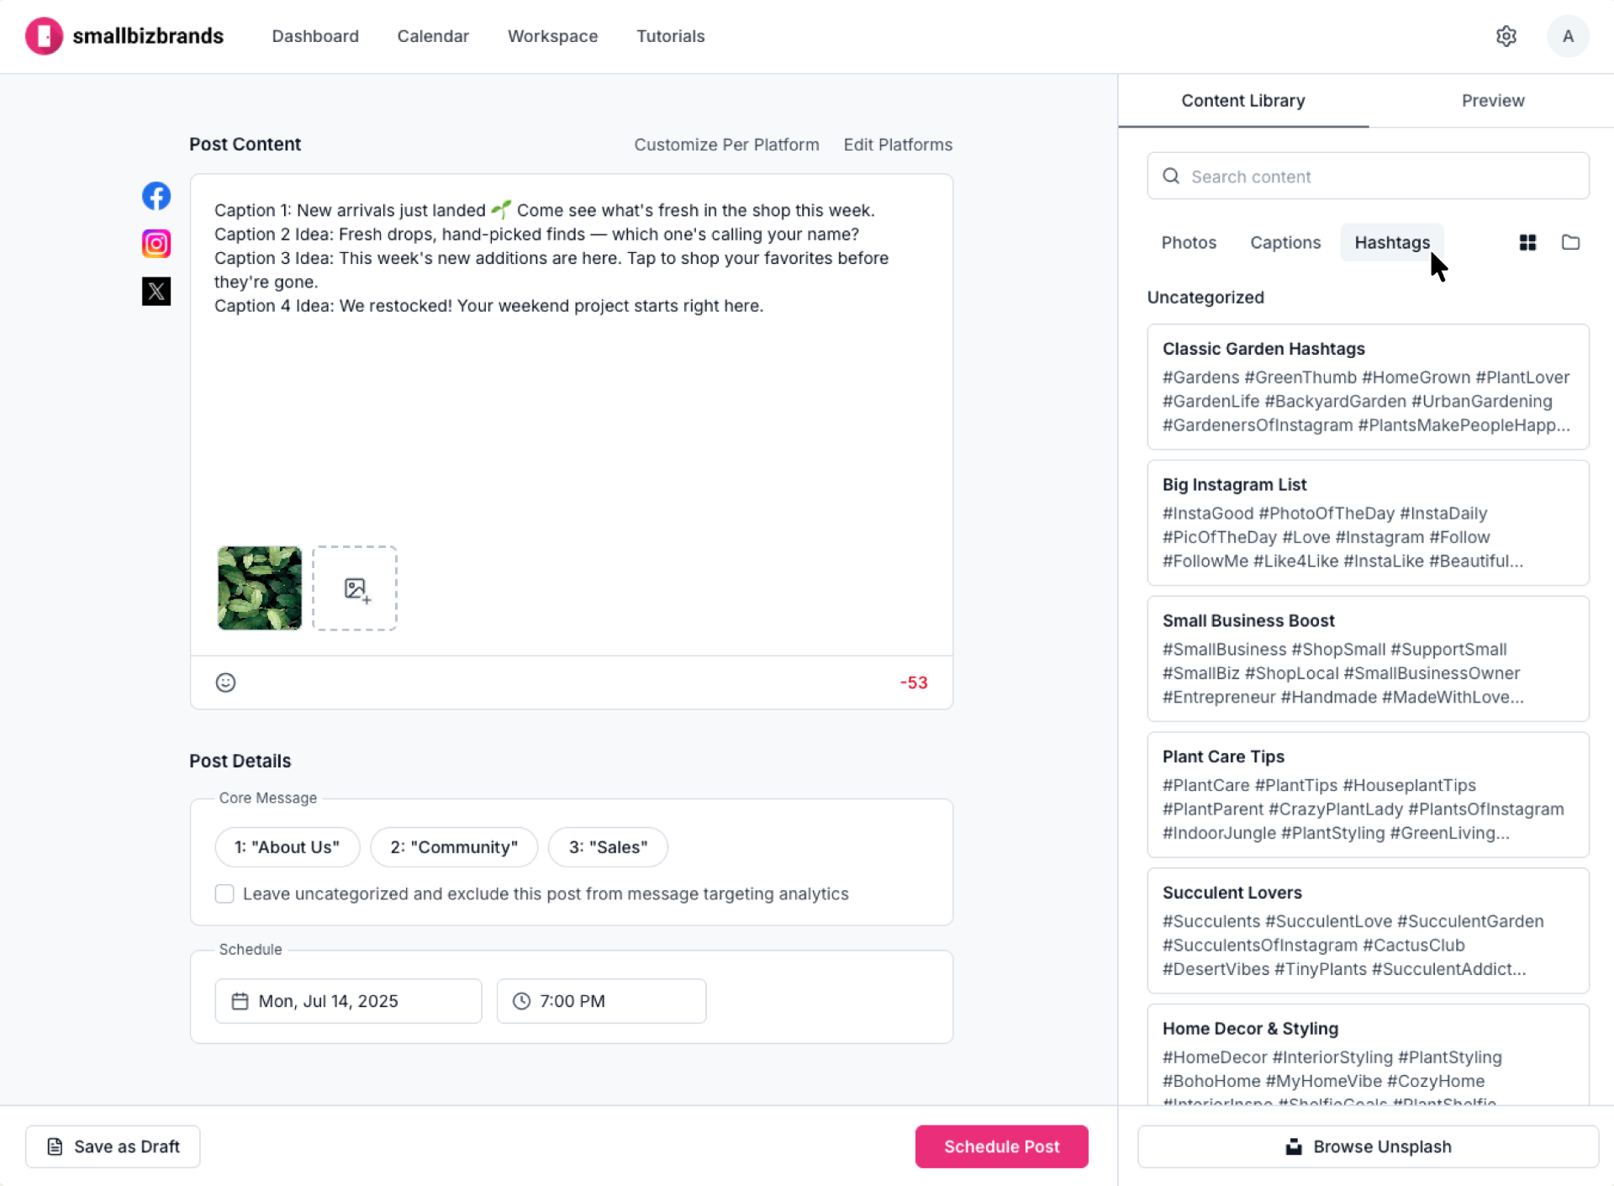Click Save as Draft button
This screenshot has height=1186, width=1614.
point(113,1146)
